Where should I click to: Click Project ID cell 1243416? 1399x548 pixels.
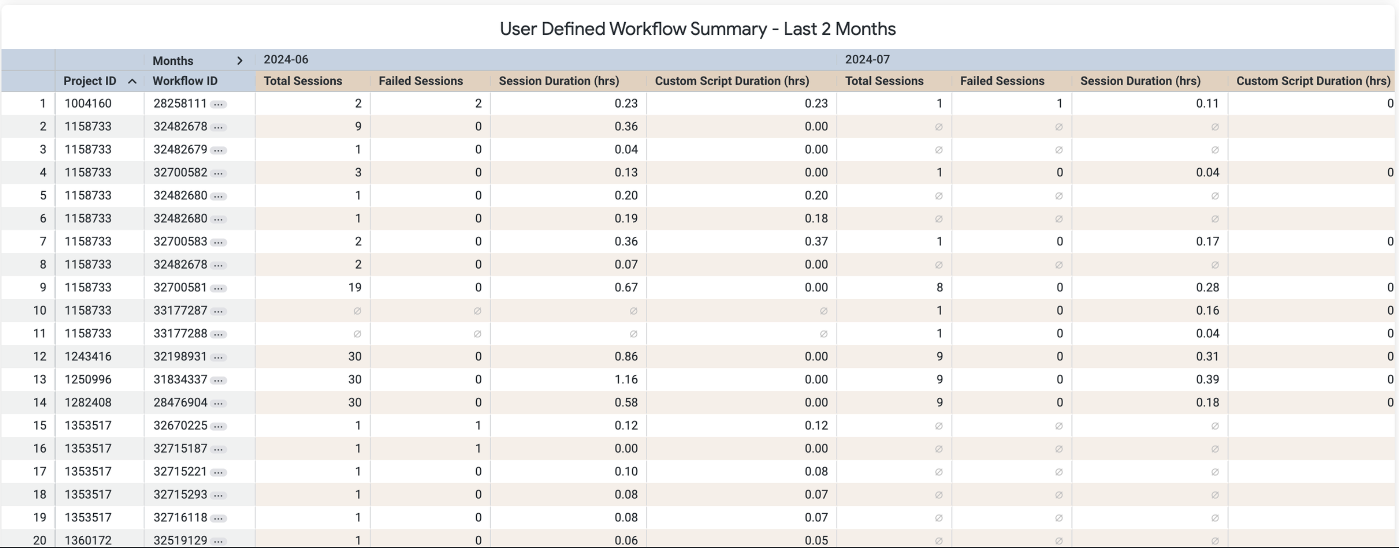(x=88, y=357)
